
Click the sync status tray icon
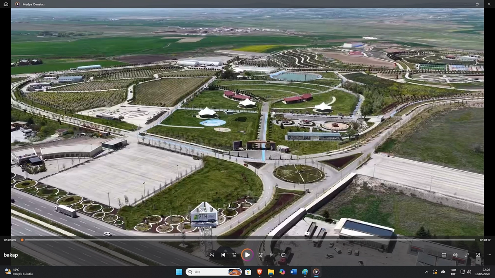435,272
